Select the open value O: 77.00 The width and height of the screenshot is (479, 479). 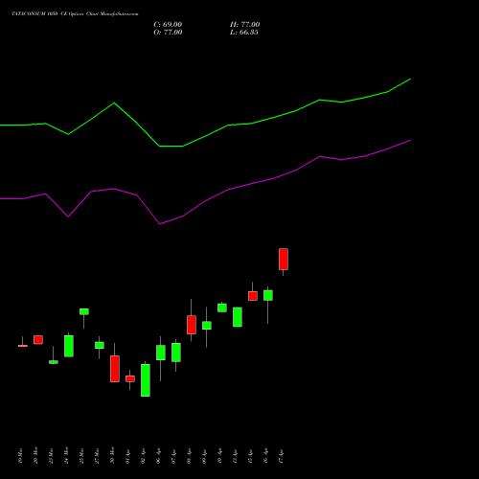pos(168,33)
